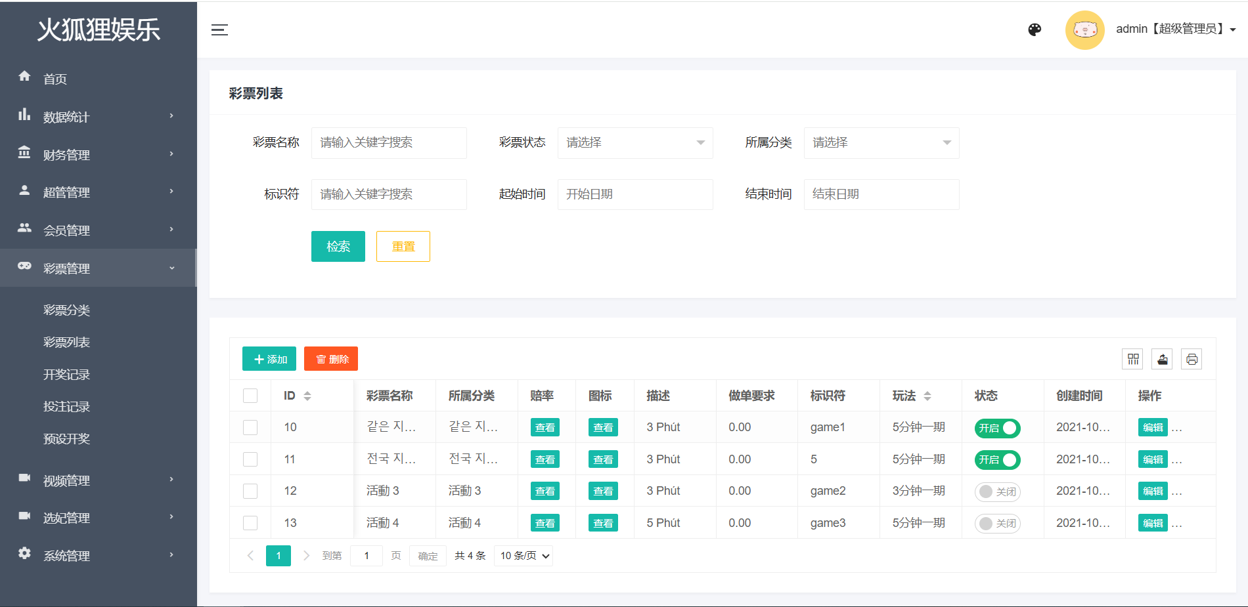Click the export table icon
The height and width of the screenshot is (607, 1248).
pos(1162,359)
